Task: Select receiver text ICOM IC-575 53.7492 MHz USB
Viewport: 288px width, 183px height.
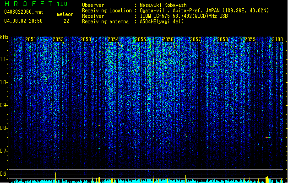Action: (x=184, y=16)
